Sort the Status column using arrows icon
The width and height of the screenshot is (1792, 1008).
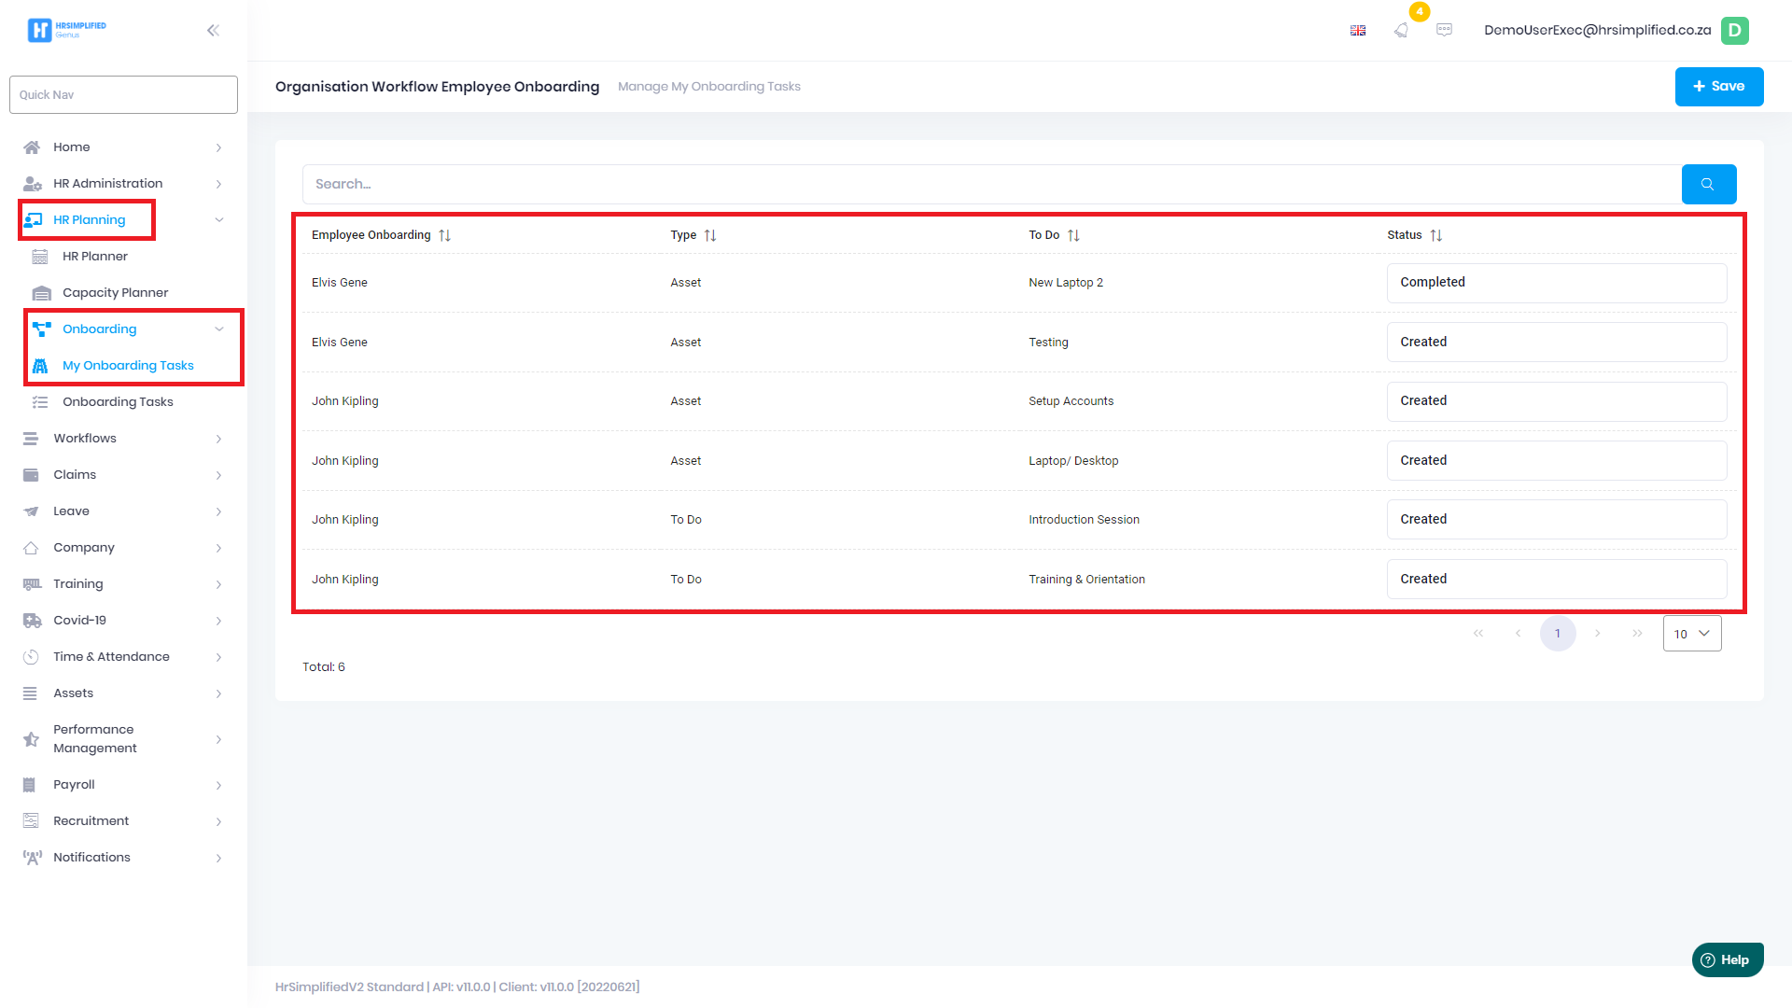click(1436, 235)
